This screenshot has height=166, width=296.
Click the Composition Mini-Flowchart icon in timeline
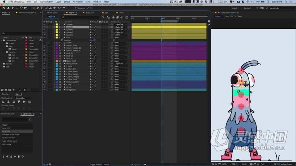[103, 18]
